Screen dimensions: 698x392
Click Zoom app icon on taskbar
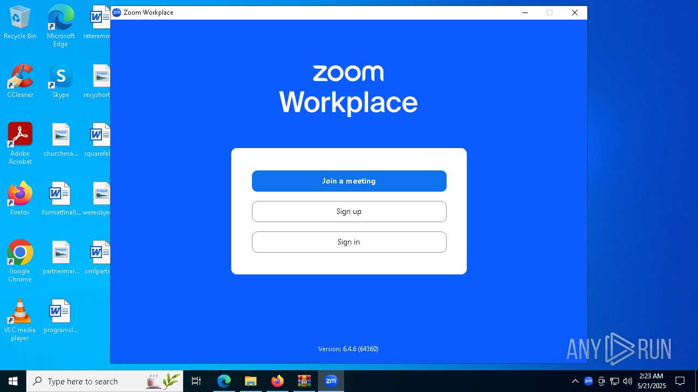tap(331, 381)
